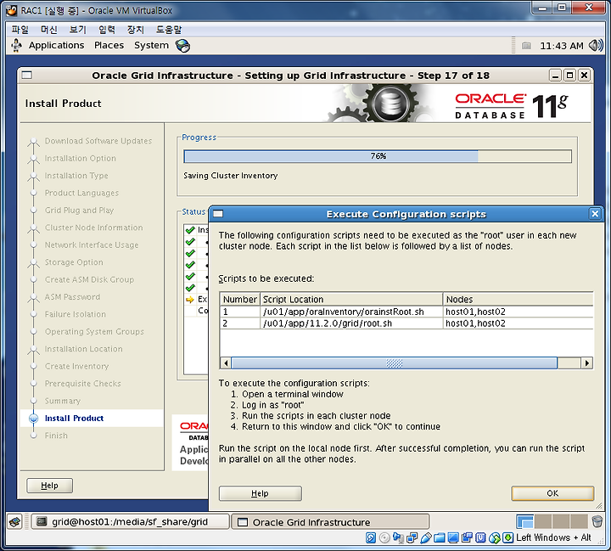The image size is (611, 551).
Task: Select Cluster Node Information step in sidebar
Action: pyautogui.click(x=93, y=228)
